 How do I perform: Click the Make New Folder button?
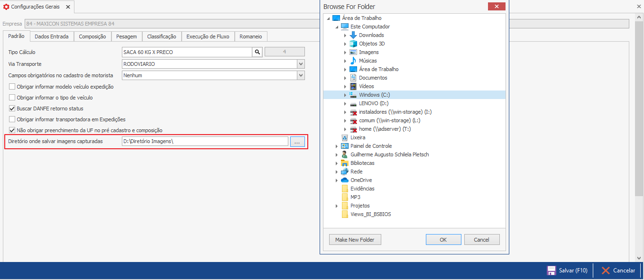point(355,240)
